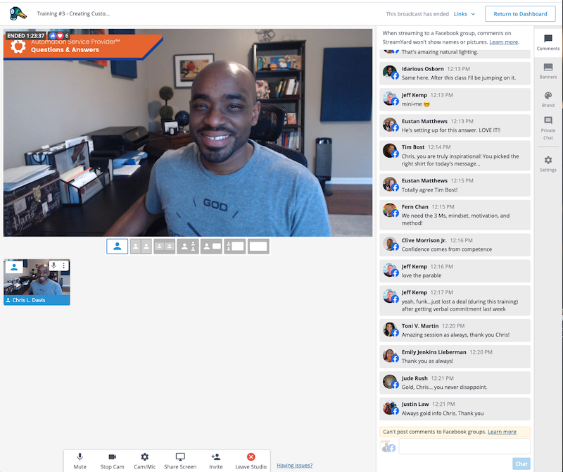The height and width of the screenshot is (472, 563).
Task: Select the full screen-only layout icon
Action: coord(258,247)
